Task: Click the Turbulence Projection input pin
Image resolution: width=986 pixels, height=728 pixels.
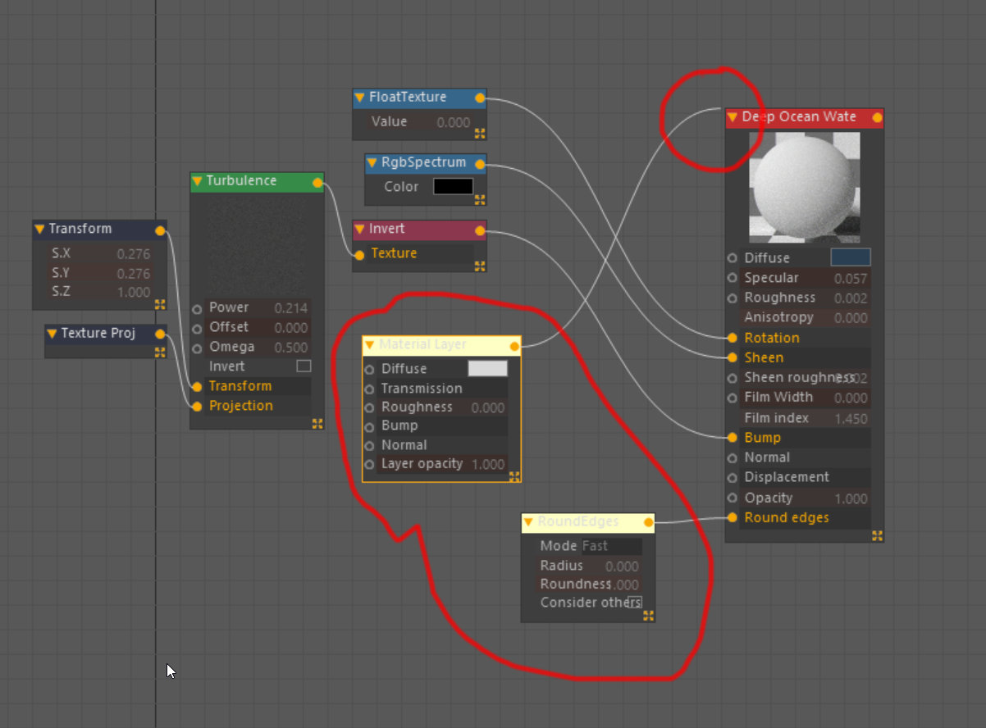Action: point(197,407)
